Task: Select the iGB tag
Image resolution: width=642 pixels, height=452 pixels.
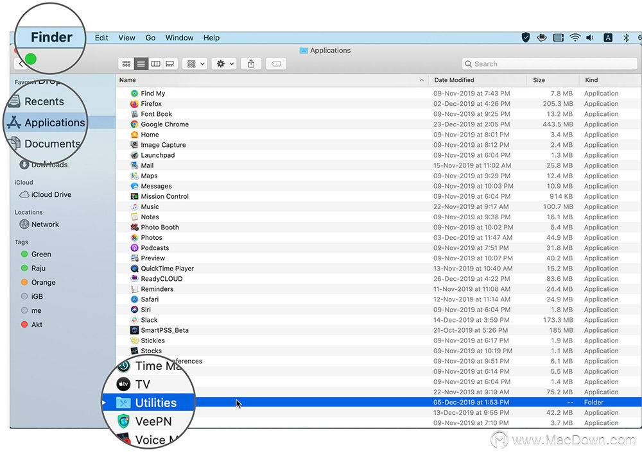Action: tap(32, 296)
